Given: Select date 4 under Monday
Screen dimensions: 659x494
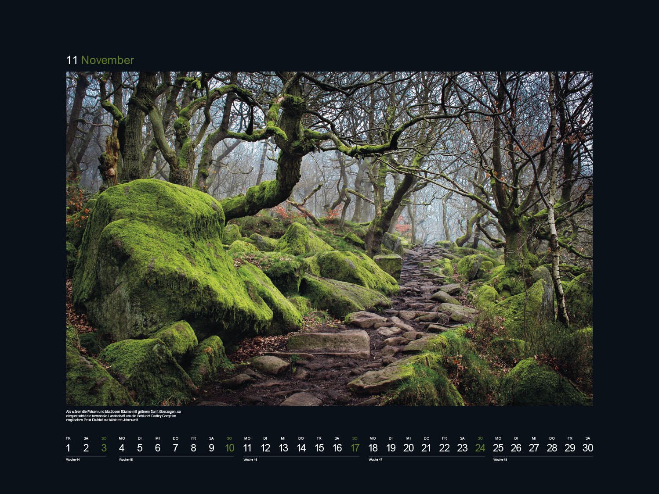Looking at the screenshot, I should pos(122,448).
